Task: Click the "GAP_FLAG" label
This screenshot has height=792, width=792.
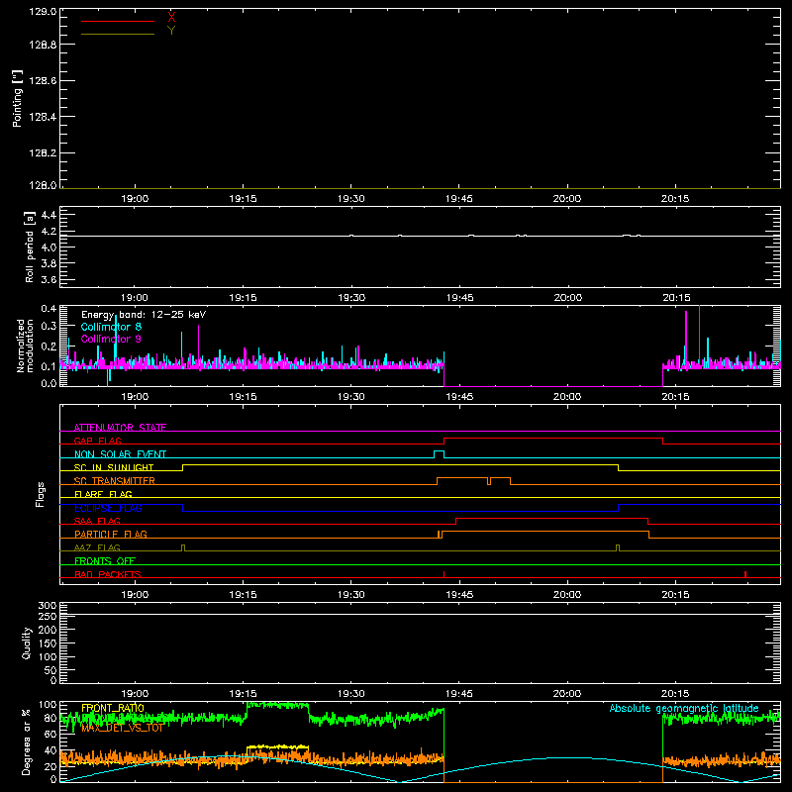Action: pos(97,441)
